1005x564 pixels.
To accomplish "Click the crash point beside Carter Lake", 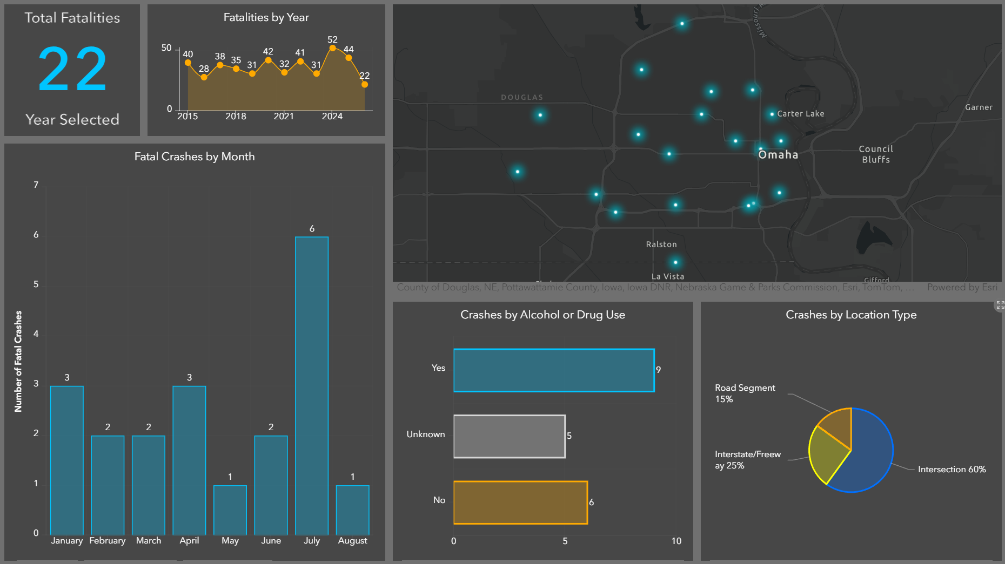I will [772, 114].
